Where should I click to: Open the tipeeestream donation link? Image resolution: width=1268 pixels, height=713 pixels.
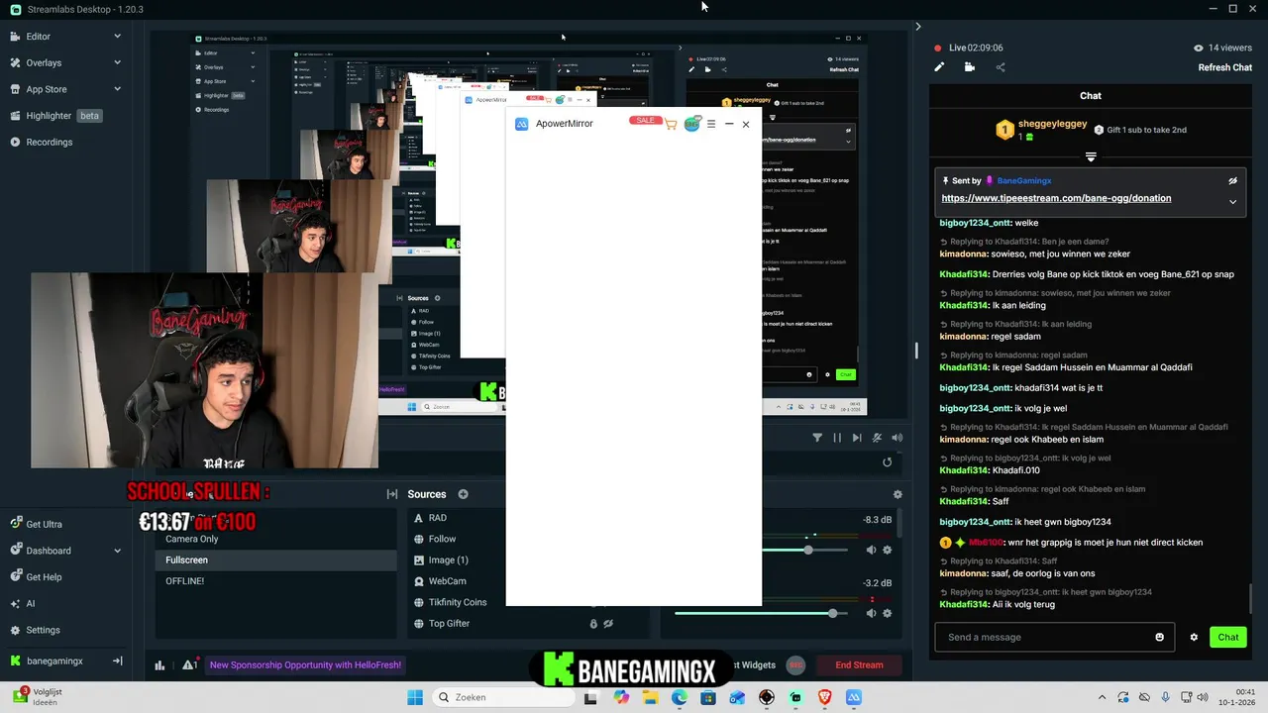[1056, 198]
